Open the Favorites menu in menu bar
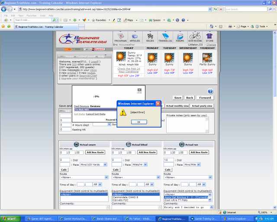 click(x=31, y=16)
